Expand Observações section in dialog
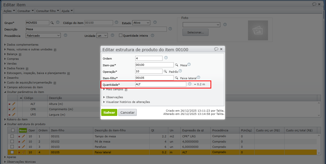326x164 pixels. coord(113,97)
